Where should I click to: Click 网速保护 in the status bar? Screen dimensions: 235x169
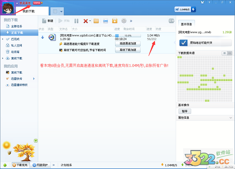(40, 165)
